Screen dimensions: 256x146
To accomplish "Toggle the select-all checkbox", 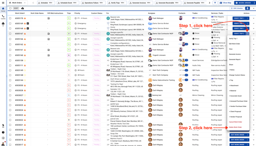I will click(10, 8).
